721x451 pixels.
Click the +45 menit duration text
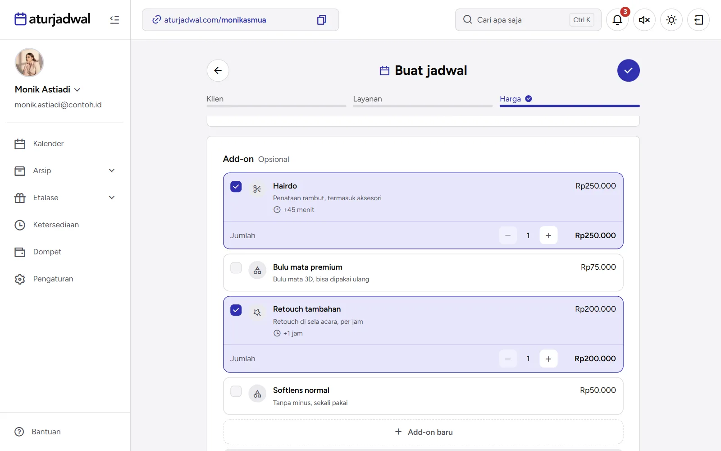(x=299, y=210)
